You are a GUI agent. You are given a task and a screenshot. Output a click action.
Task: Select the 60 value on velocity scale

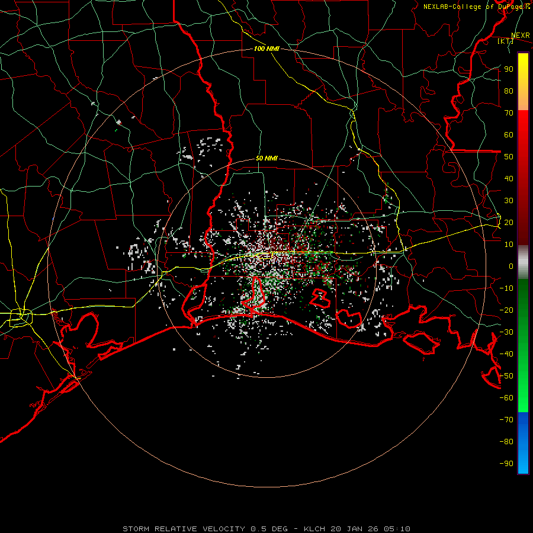(x=509, y=135)
